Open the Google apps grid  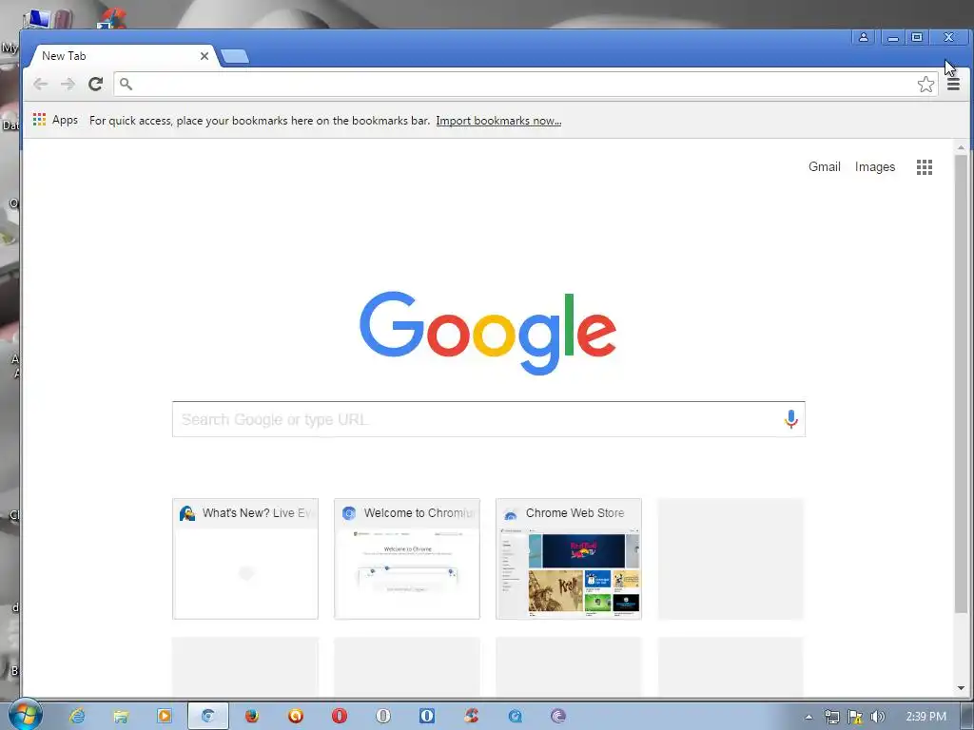[925, 167]
